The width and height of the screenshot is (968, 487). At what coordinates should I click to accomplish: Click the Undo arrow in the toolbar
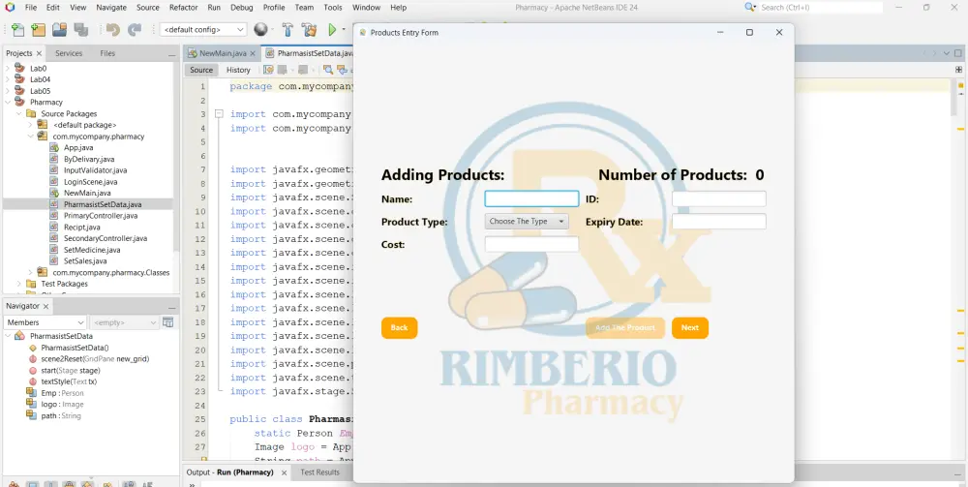(112, 30)
